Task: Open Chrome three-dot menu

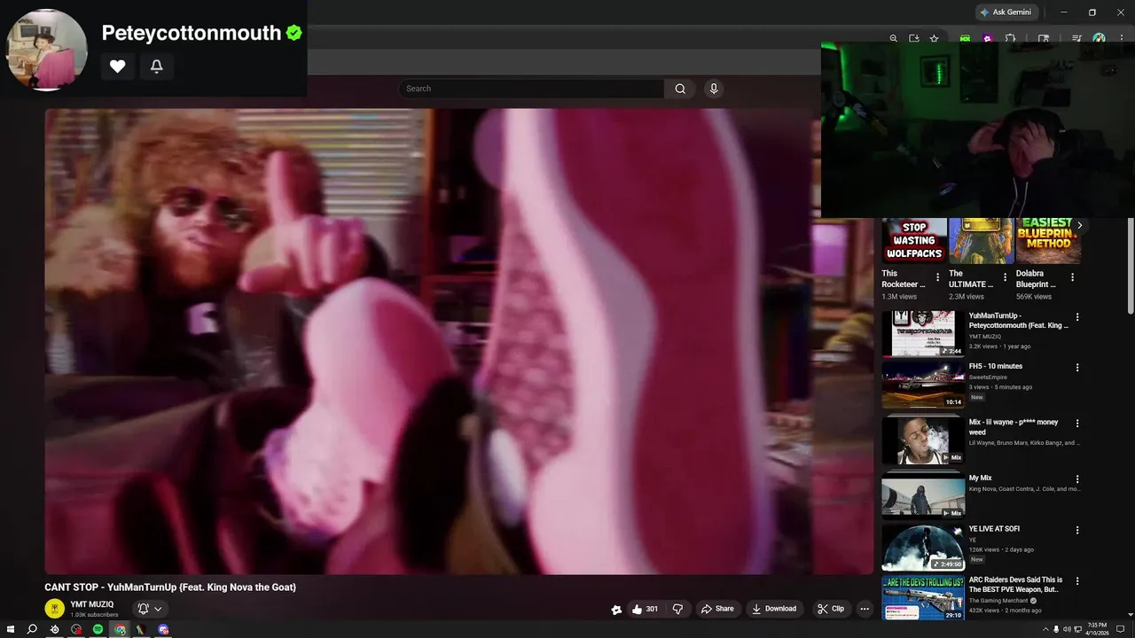Action: tap(1120, 39)
